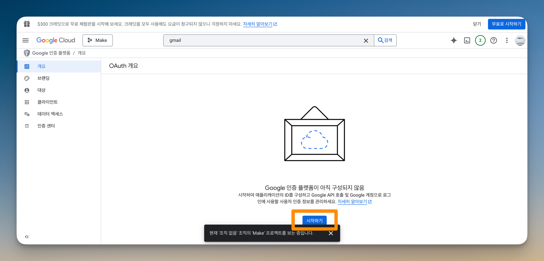Open the Make project selector
544x261 pixels.
97,40
